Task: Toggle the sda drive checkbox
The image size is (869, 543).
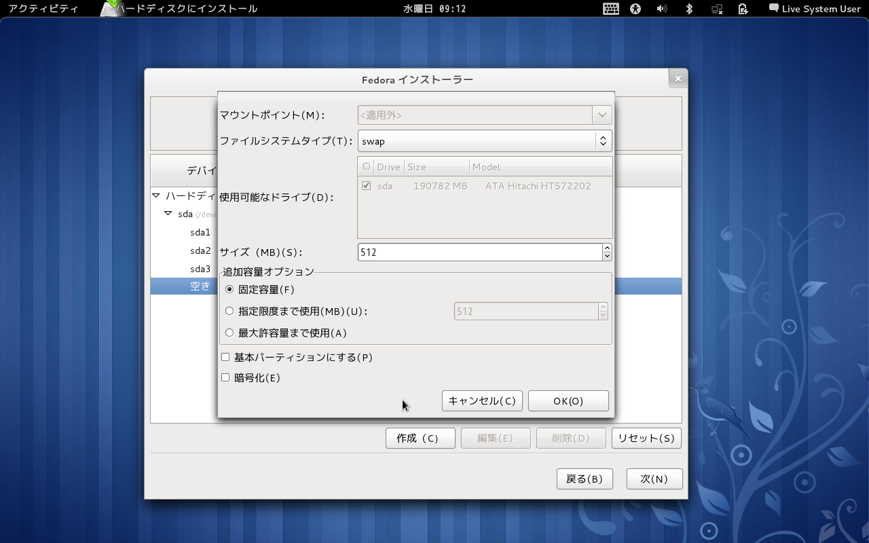Action: click(366, 185)
